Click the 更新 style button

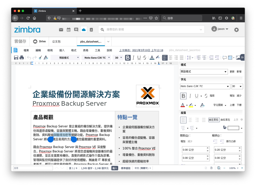point(232,72)
